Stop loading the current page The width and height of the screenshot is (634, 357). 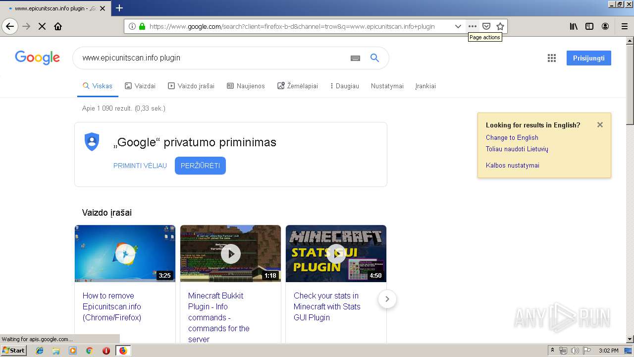tap(42, 26)
